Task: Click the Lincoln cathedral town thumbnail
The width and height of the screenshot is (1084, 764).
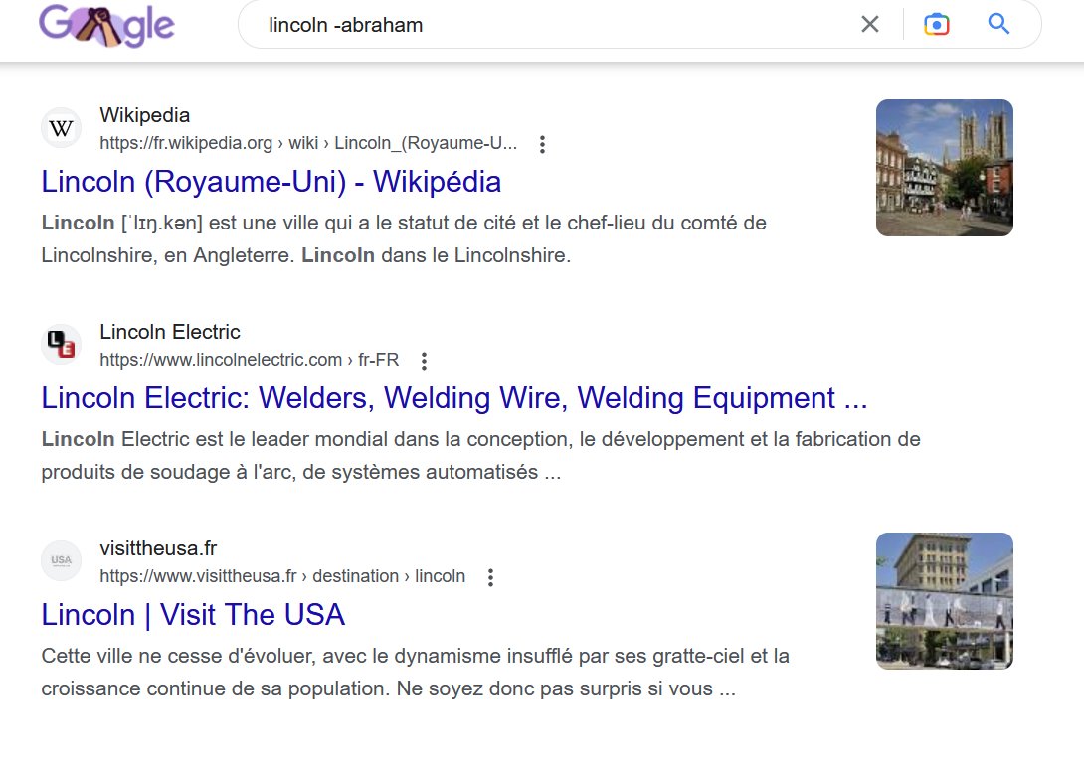Action: 945,168
